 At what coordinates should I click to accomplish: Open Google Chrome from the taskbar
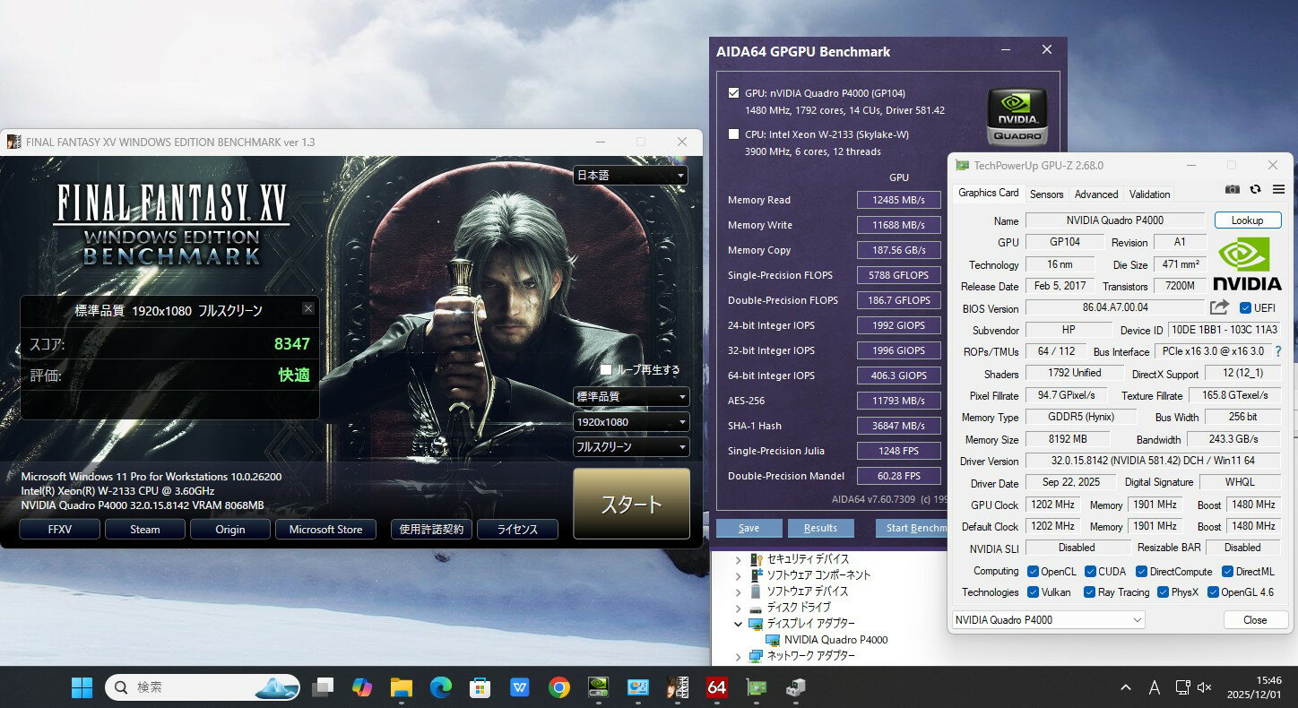(558, 687)
